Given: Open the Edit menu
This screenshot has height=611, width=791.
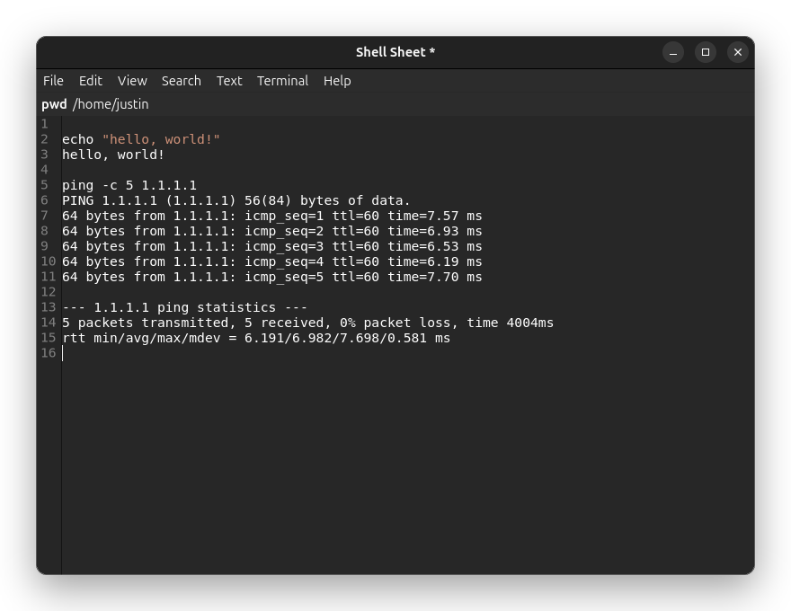Looking at the screenshot, I should tap(90, 81).
